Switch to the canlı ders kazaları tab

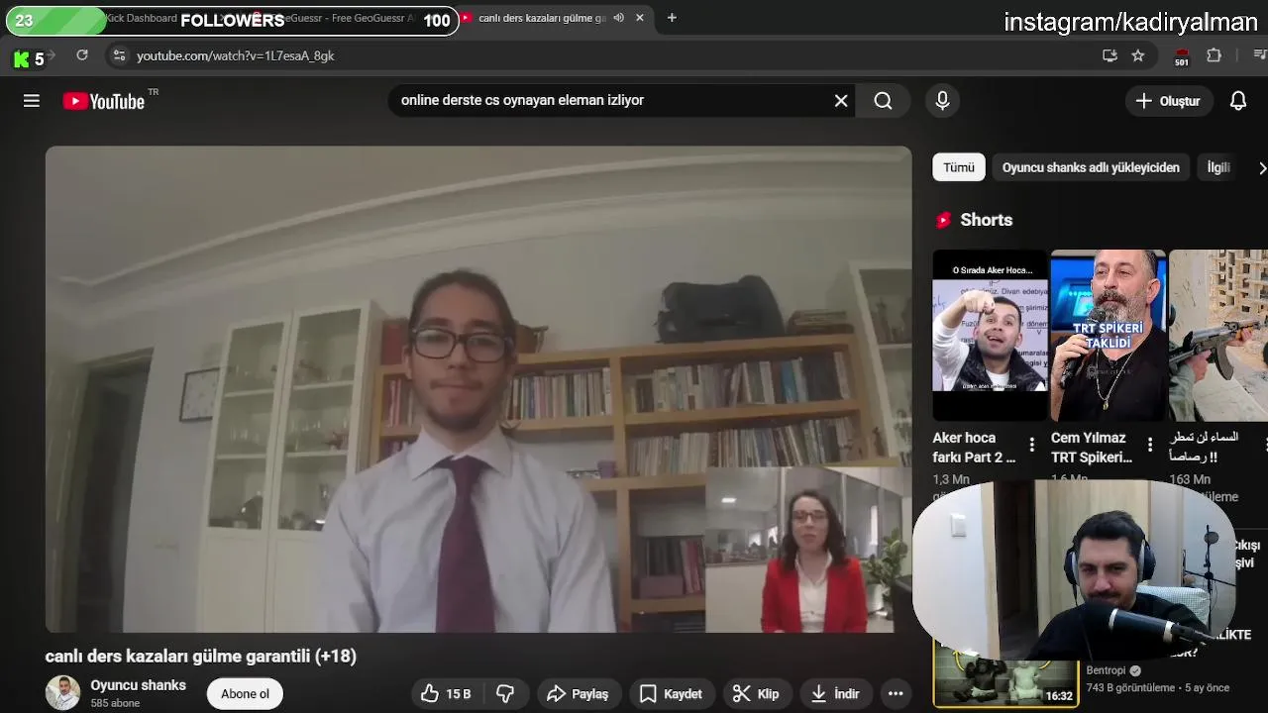pyautogui.click(x=542, y=18)
